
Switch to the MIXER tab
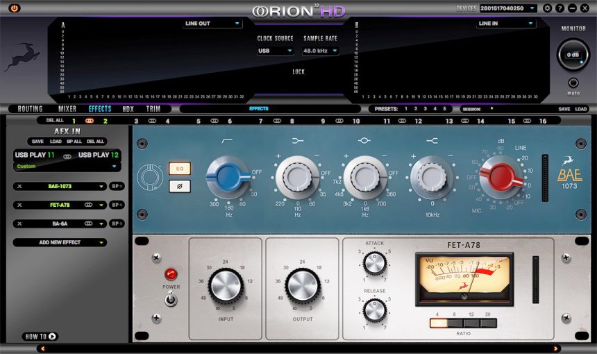(x=67, y=109)
